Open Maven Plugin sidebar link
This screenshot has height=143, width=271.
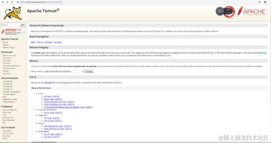[x=8, y=47]
